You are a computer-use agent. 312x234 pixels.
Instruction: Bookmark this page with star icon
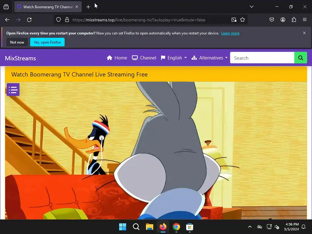242,20
